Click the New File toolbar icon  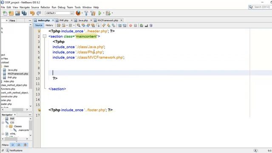pos(5,13)
